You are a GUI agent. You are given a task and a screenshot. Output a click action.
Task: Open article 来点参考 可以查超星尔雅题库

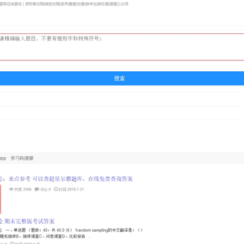pyautogui.click(x=66, y=179)
